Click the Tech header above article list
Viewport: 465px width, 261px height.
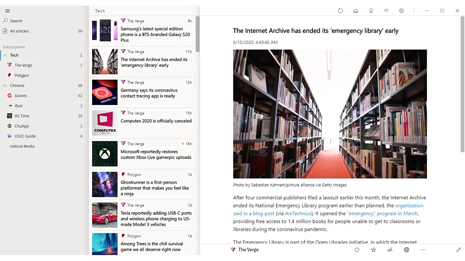click(100, 11)
